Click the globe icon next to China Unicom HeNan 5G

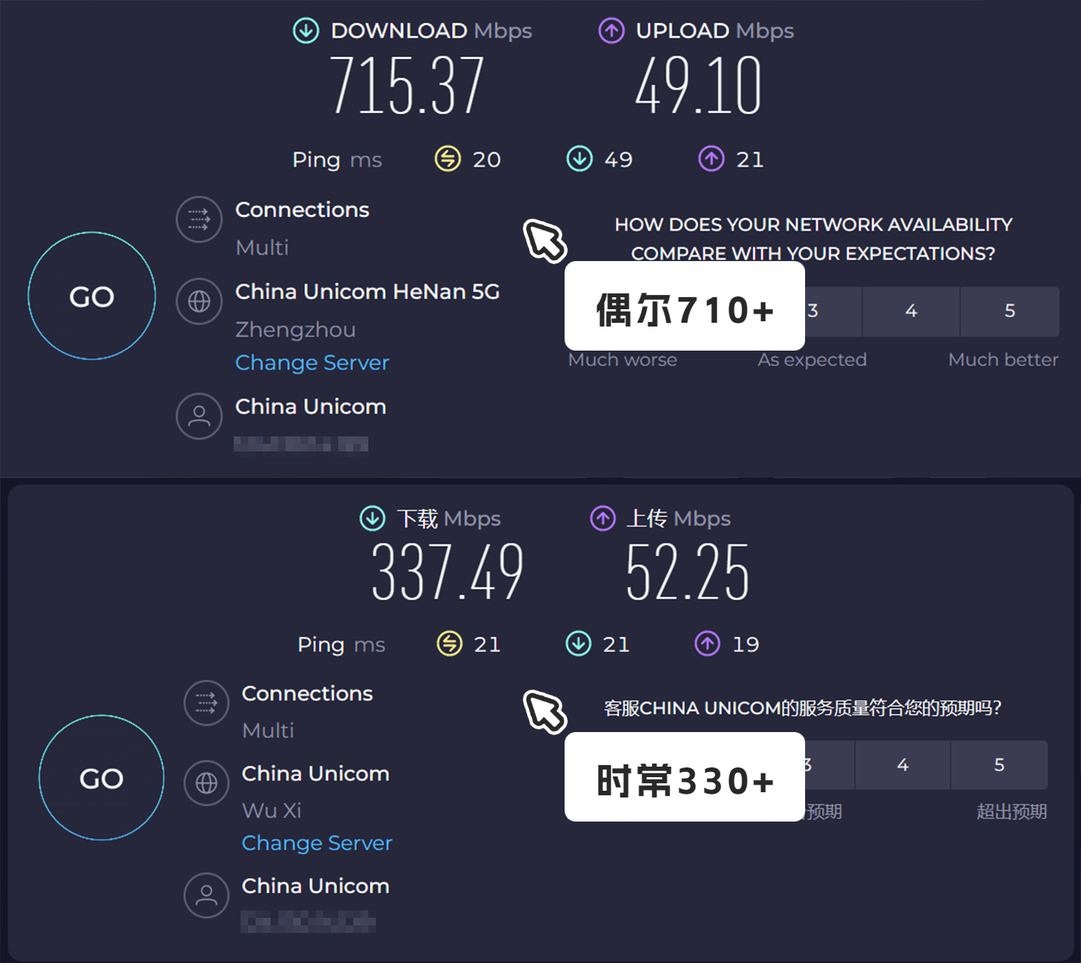[x=198, y=301]
